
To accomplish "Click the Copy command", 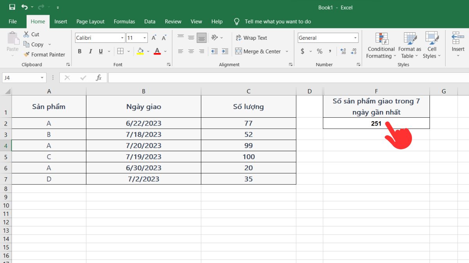I will [x=35, y=44].
